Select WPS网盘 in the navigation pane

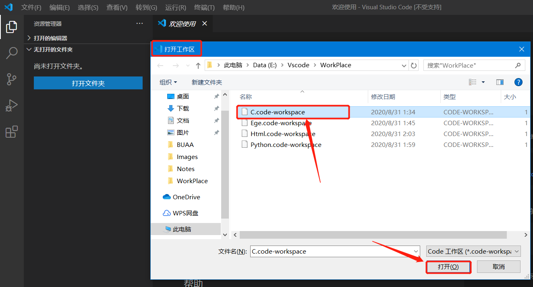[x=185, y=213]
